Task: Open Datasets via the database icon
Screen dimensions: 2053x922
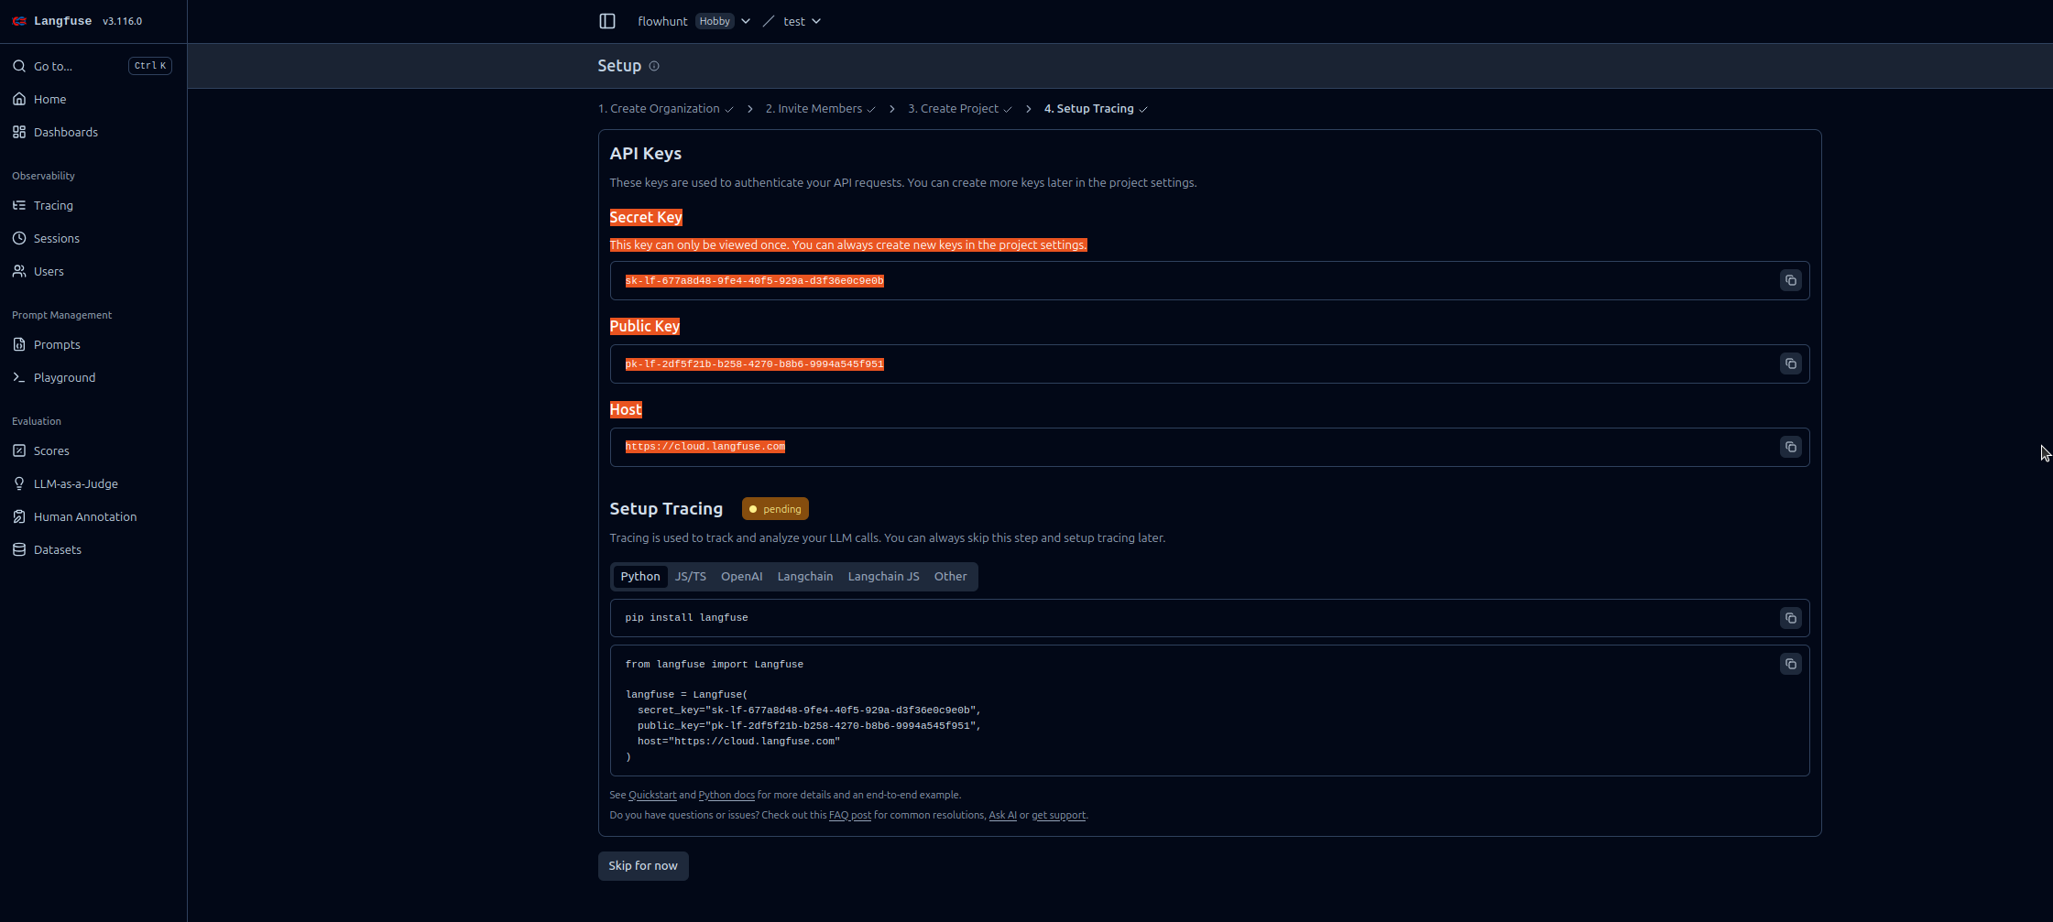Action: 19,549
